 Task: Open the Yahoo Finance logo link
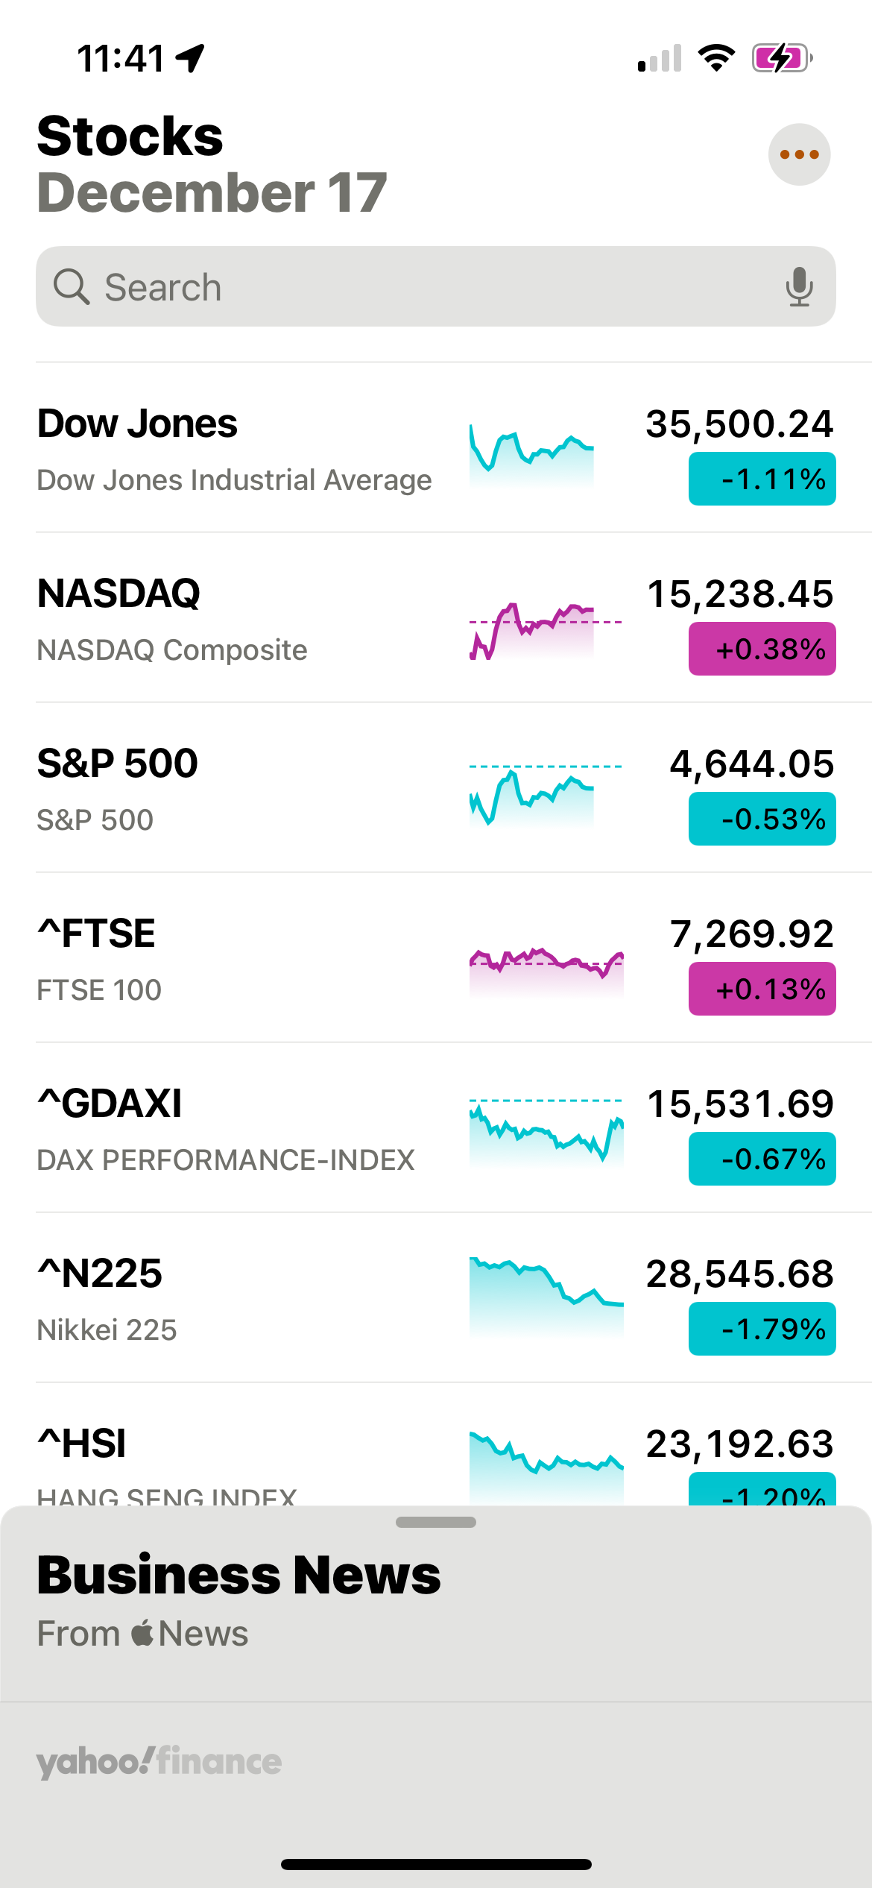point(159,1761)
